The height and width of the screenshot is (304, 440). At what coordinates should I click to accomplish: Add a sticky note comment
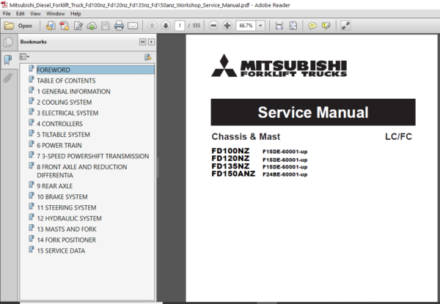tap(312, 26)
